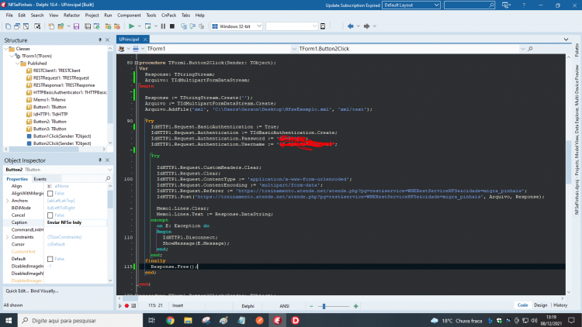
Task: Open Google Chrome from taskbar
Action: tap(170, 321)
